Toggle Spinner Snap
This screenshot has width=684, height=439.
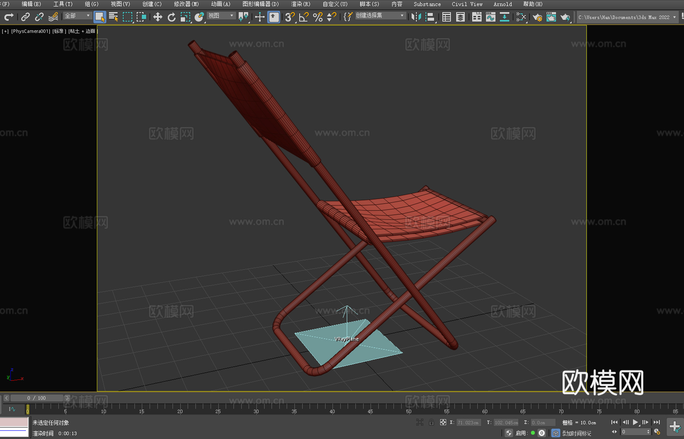pyautogui.click(x=332, y=17)
